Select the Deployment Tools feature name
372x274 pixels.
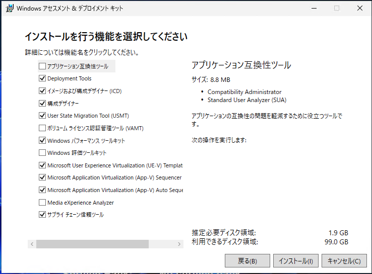click(69, 78)
